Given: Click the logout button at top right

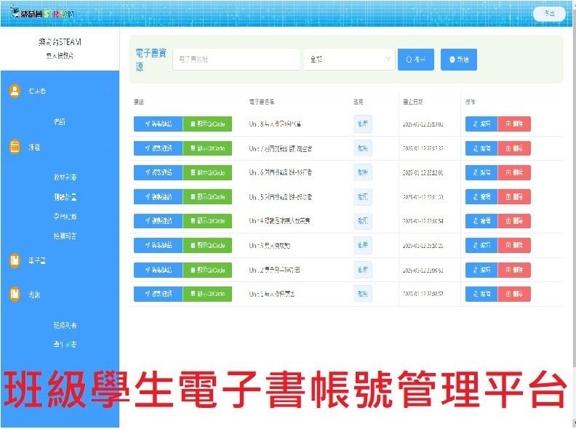Looking at the screenshot, I should tap(549, 13).
